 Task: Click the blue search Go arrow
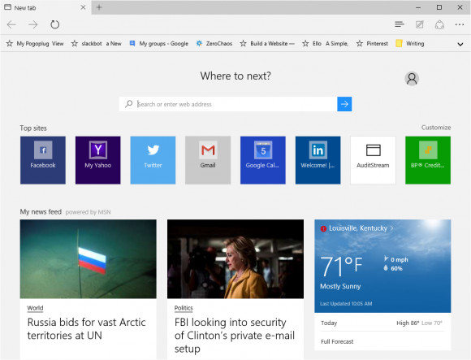coord(344,104)
